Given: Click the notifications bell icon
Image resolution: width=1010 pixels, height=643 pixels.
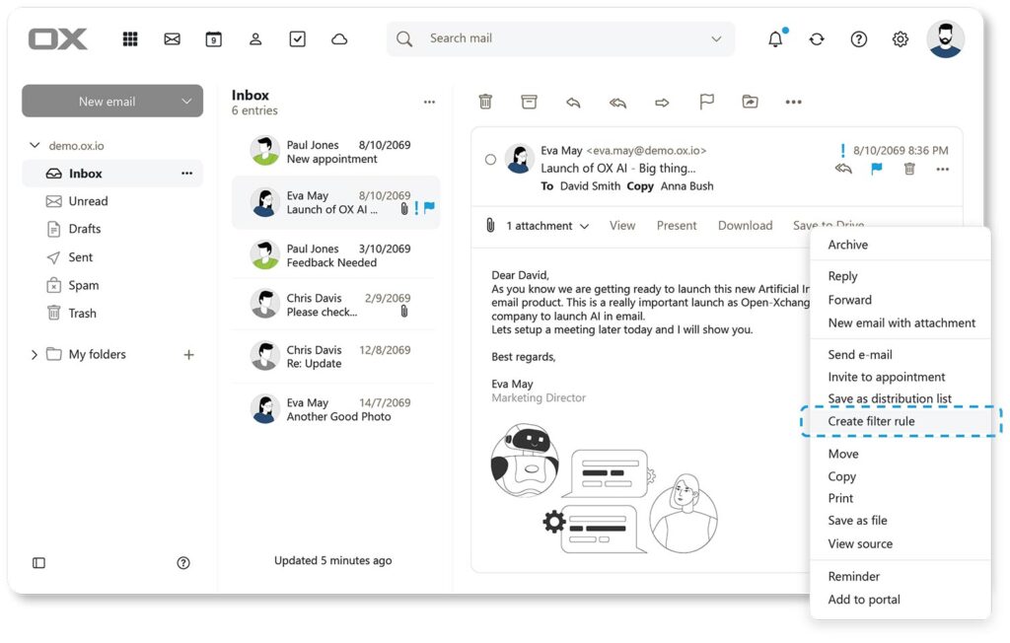Looking at the screenshot, I should tap(775, 39).
